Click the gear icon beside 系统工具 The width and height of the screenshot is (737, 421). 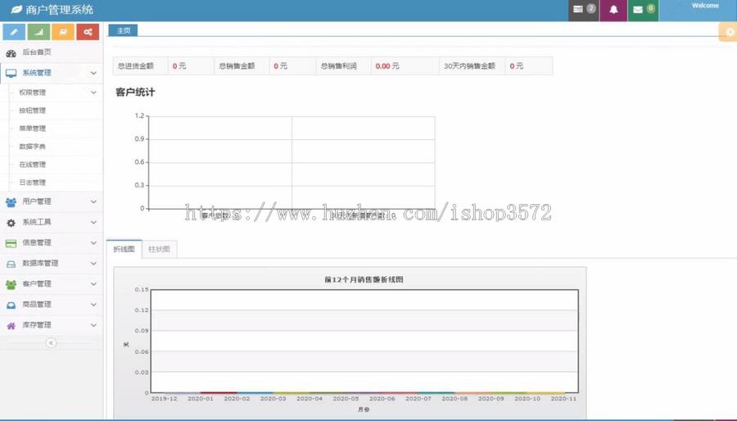coord(11,223)
